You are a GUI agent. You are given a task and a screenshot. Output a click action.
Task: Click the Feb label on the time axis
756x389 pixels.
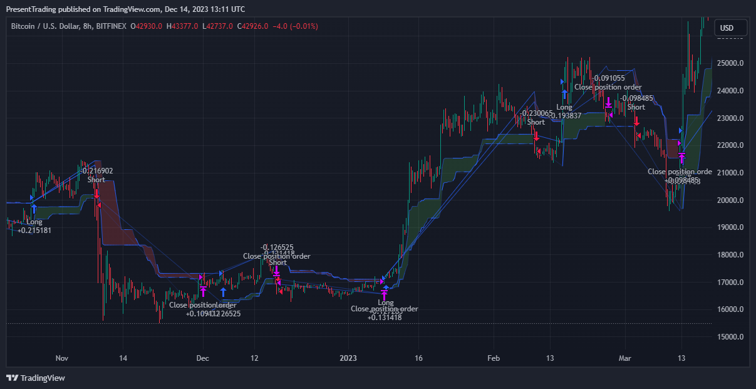point(494,358)
